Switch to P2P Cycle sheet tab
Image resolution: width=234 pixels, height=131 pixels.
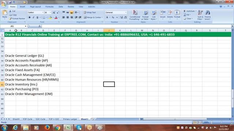28,119
